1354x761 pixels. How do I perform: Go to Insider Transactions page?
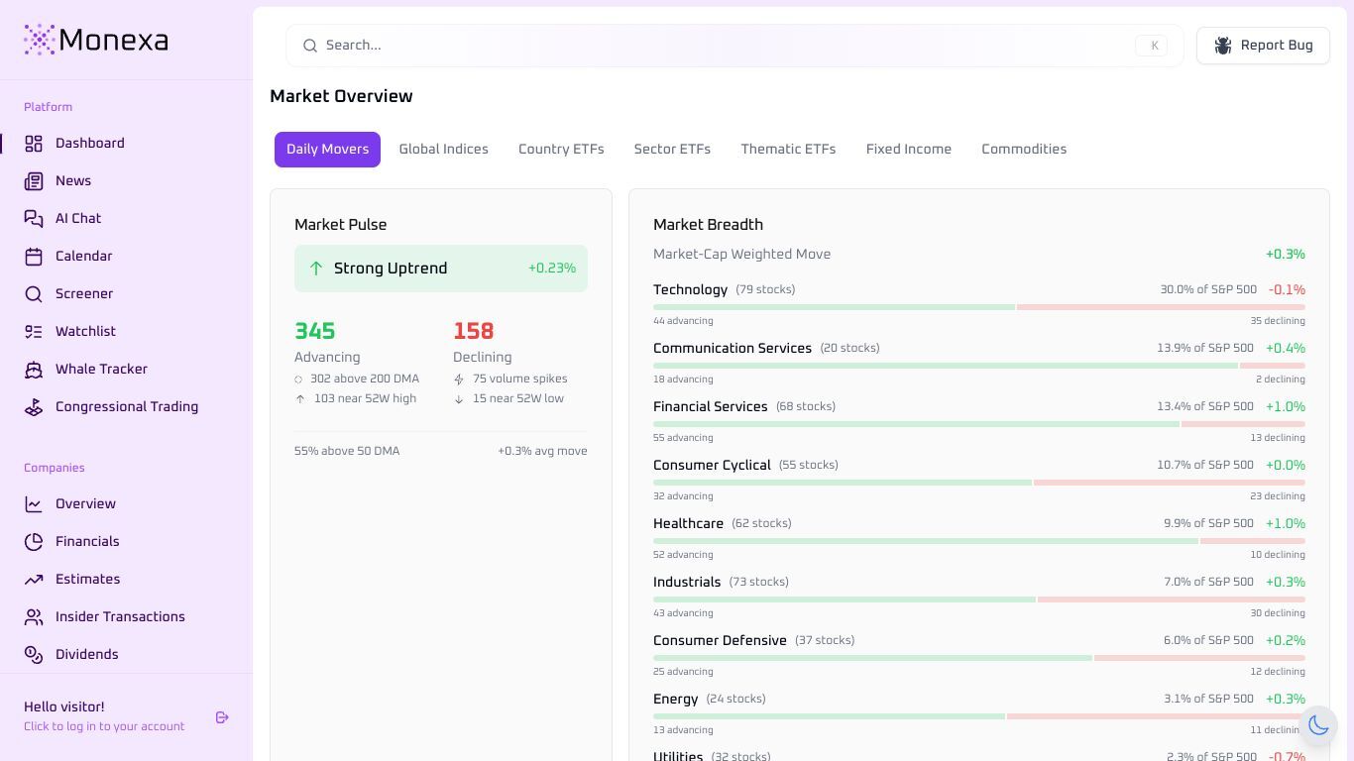click(120, 617)
